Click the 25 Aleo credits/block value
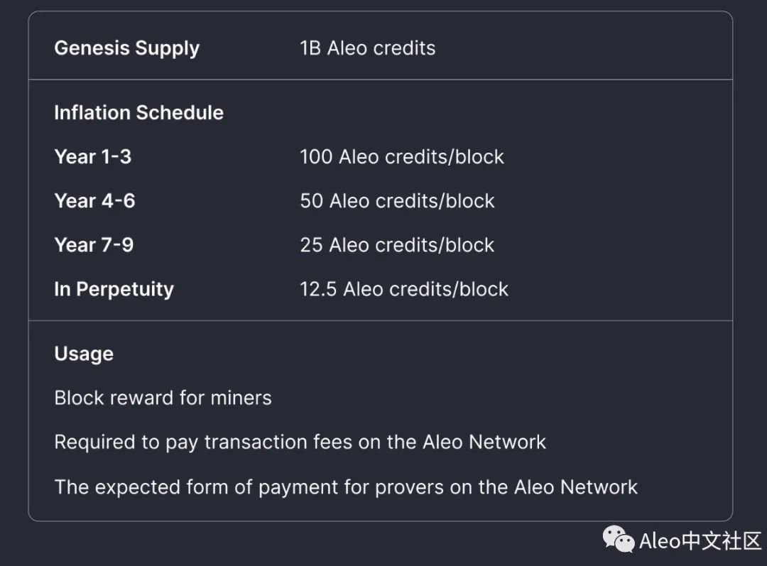The height and width of the screenshot is (566, 767). 397,245
